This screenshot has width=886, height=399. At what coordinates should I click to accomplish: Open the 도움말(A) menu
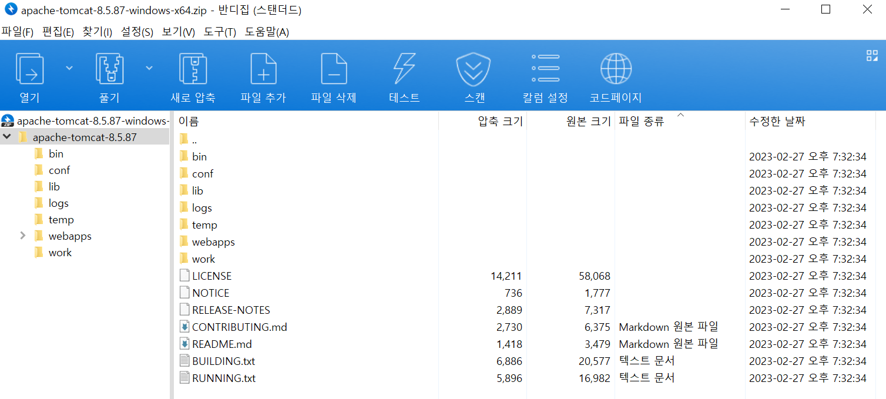point(267,32)
